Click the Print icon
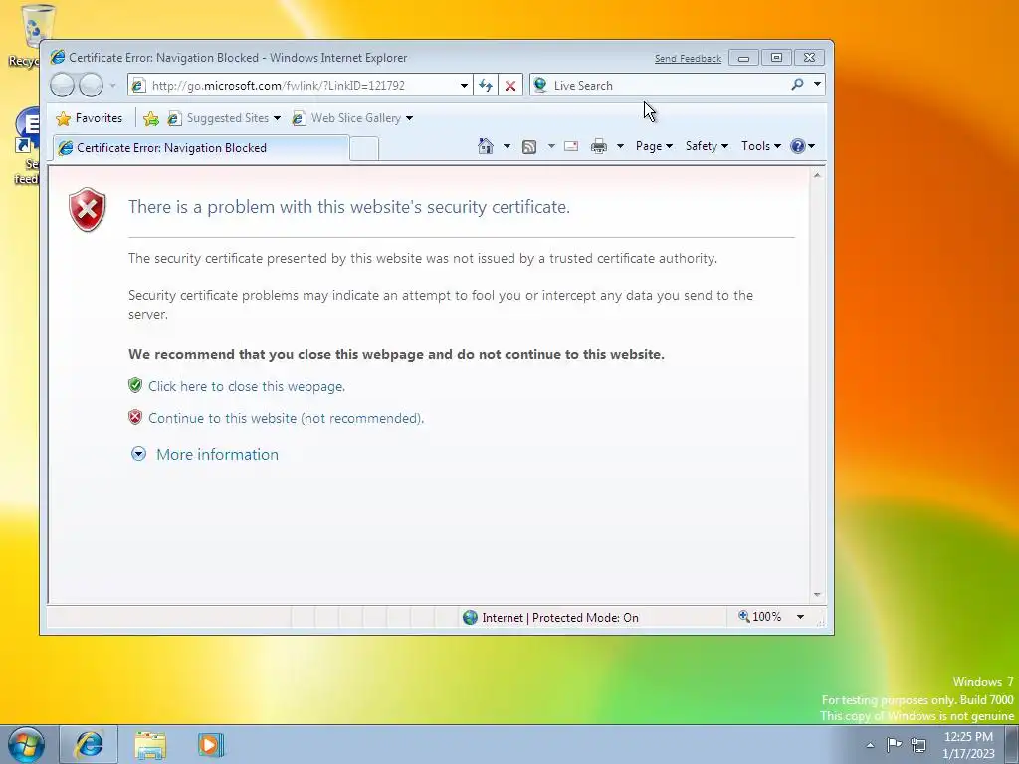Viewport: 1019px width, 764px height. click(598, 147)
